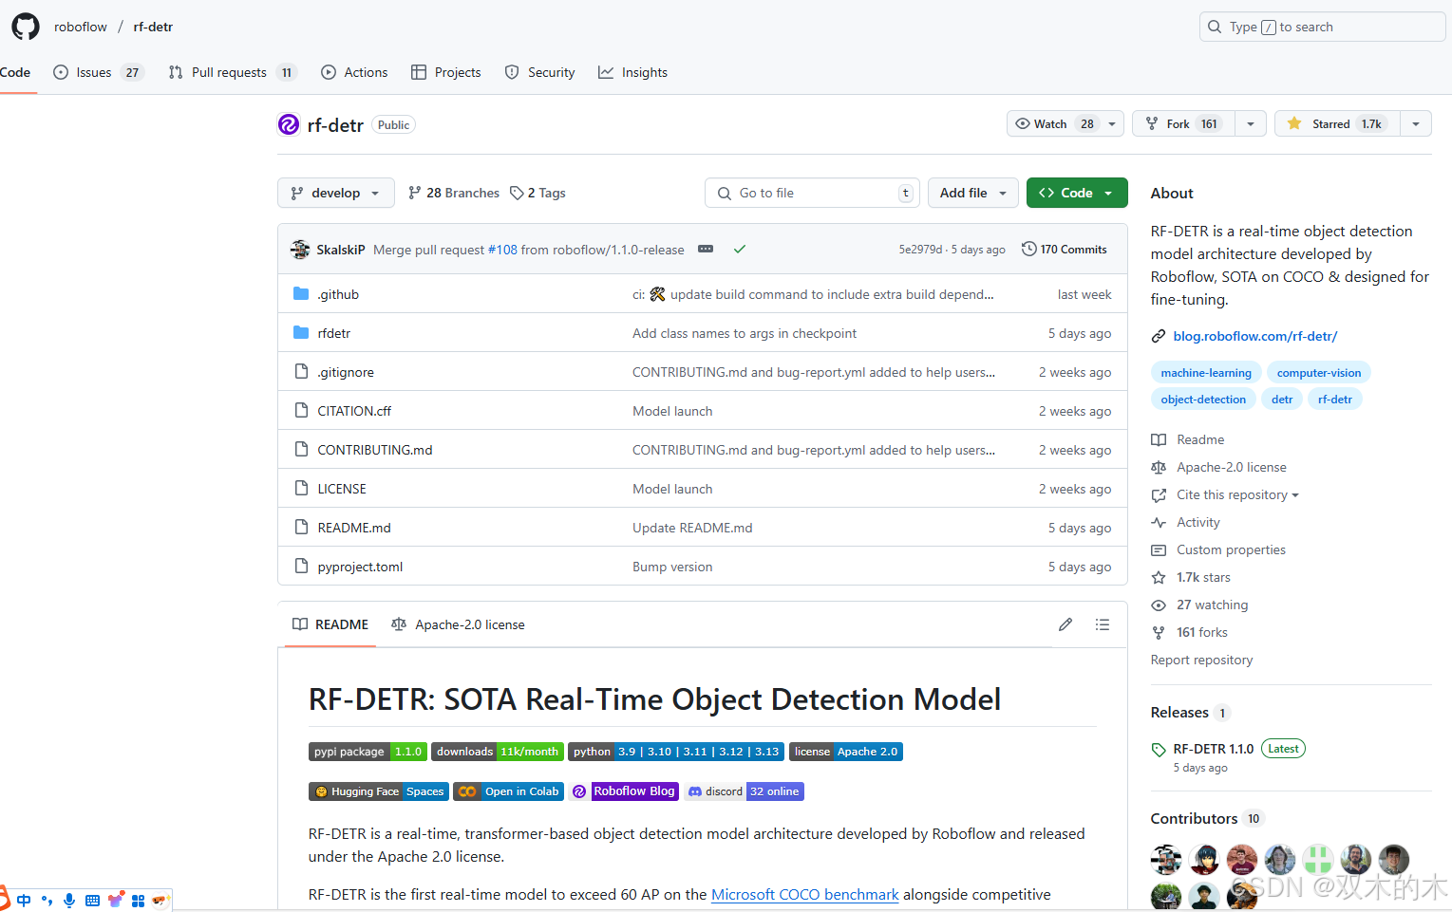Open pull request #108 link
The image size is (1452, 912).
(x=502, y=250)
